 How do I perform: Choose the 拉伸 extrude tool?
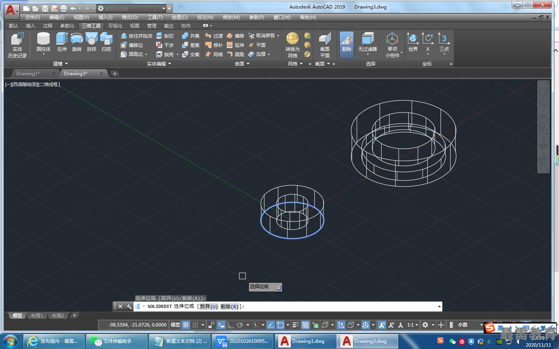[62, 42]
